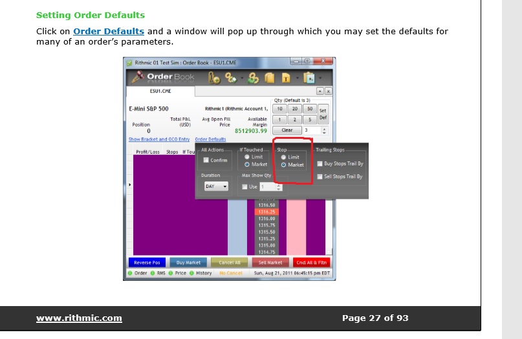Click the Buy Market button
The image size is (522, 339).
(x=188, y=263)
